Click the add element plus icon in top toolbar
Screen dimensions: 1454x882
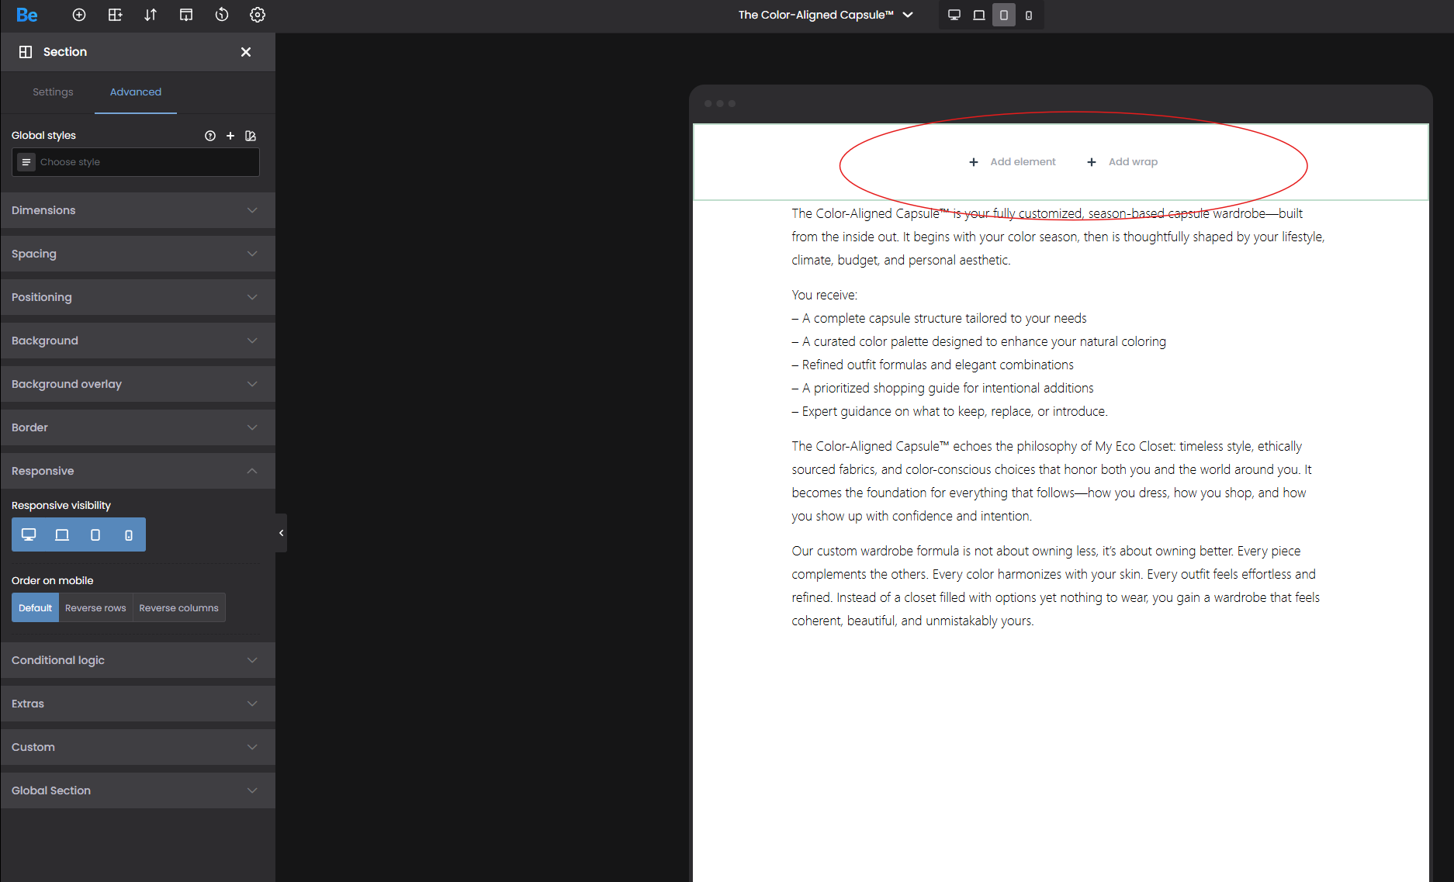click(x=79, y=15)
